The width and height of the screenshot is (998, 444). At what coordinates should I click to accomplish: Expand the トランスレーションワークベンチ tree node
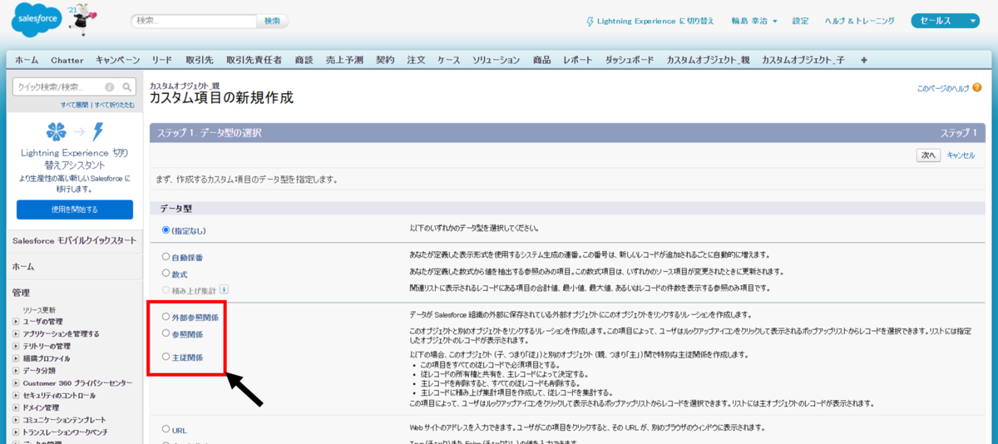(x=15, y=432)
